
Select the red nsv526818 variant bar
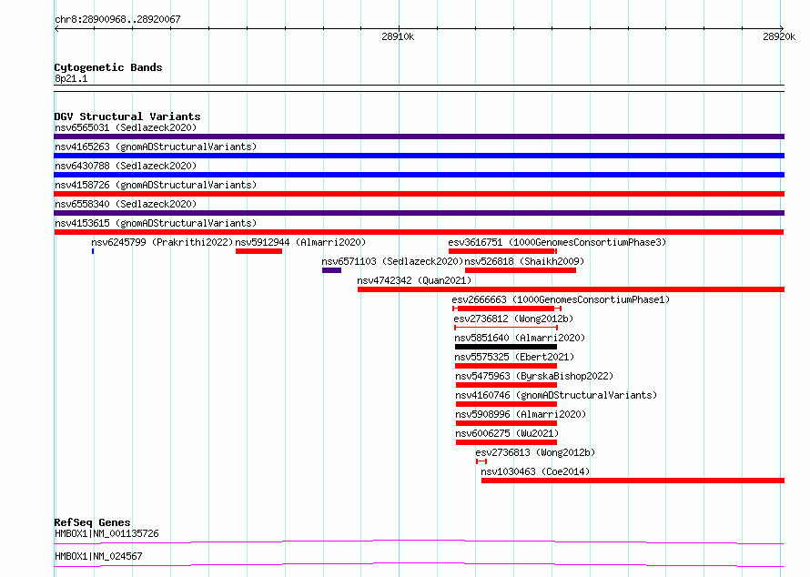click(521, 270)
